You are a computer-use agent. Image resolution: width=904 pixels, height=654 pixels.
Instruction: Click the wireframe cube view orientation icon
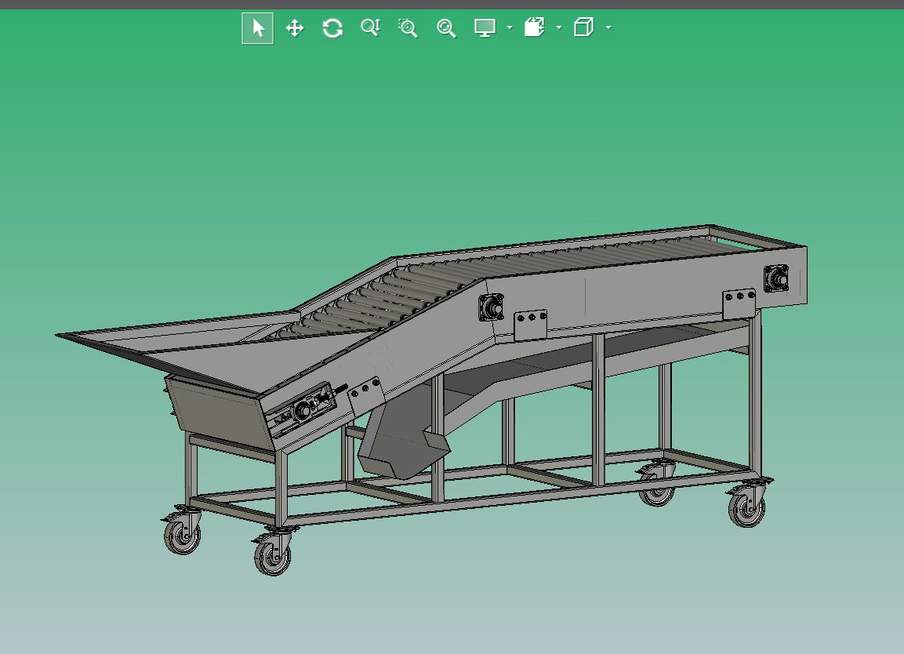click(x=583, y=27)
